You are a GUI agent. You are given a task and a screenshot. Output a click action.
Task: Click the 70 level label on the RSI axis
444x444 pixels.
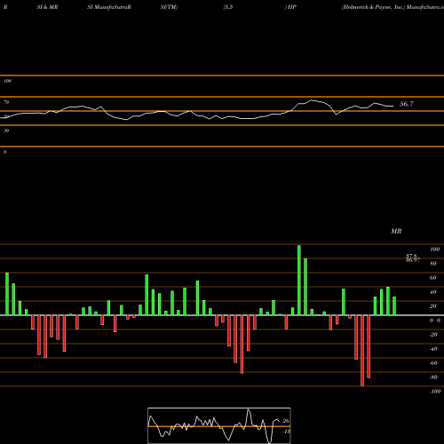6,102
